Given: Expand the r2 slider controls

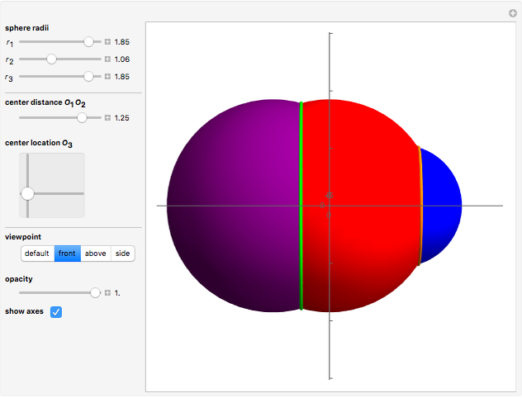Looking at the screenshot, I should coord(107,59).
